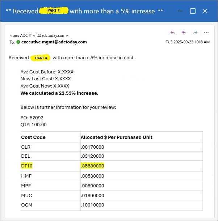Click the highlighted PART # in message body
The height and width of the screenshot is (221, 218).
(x=41, y=58)
